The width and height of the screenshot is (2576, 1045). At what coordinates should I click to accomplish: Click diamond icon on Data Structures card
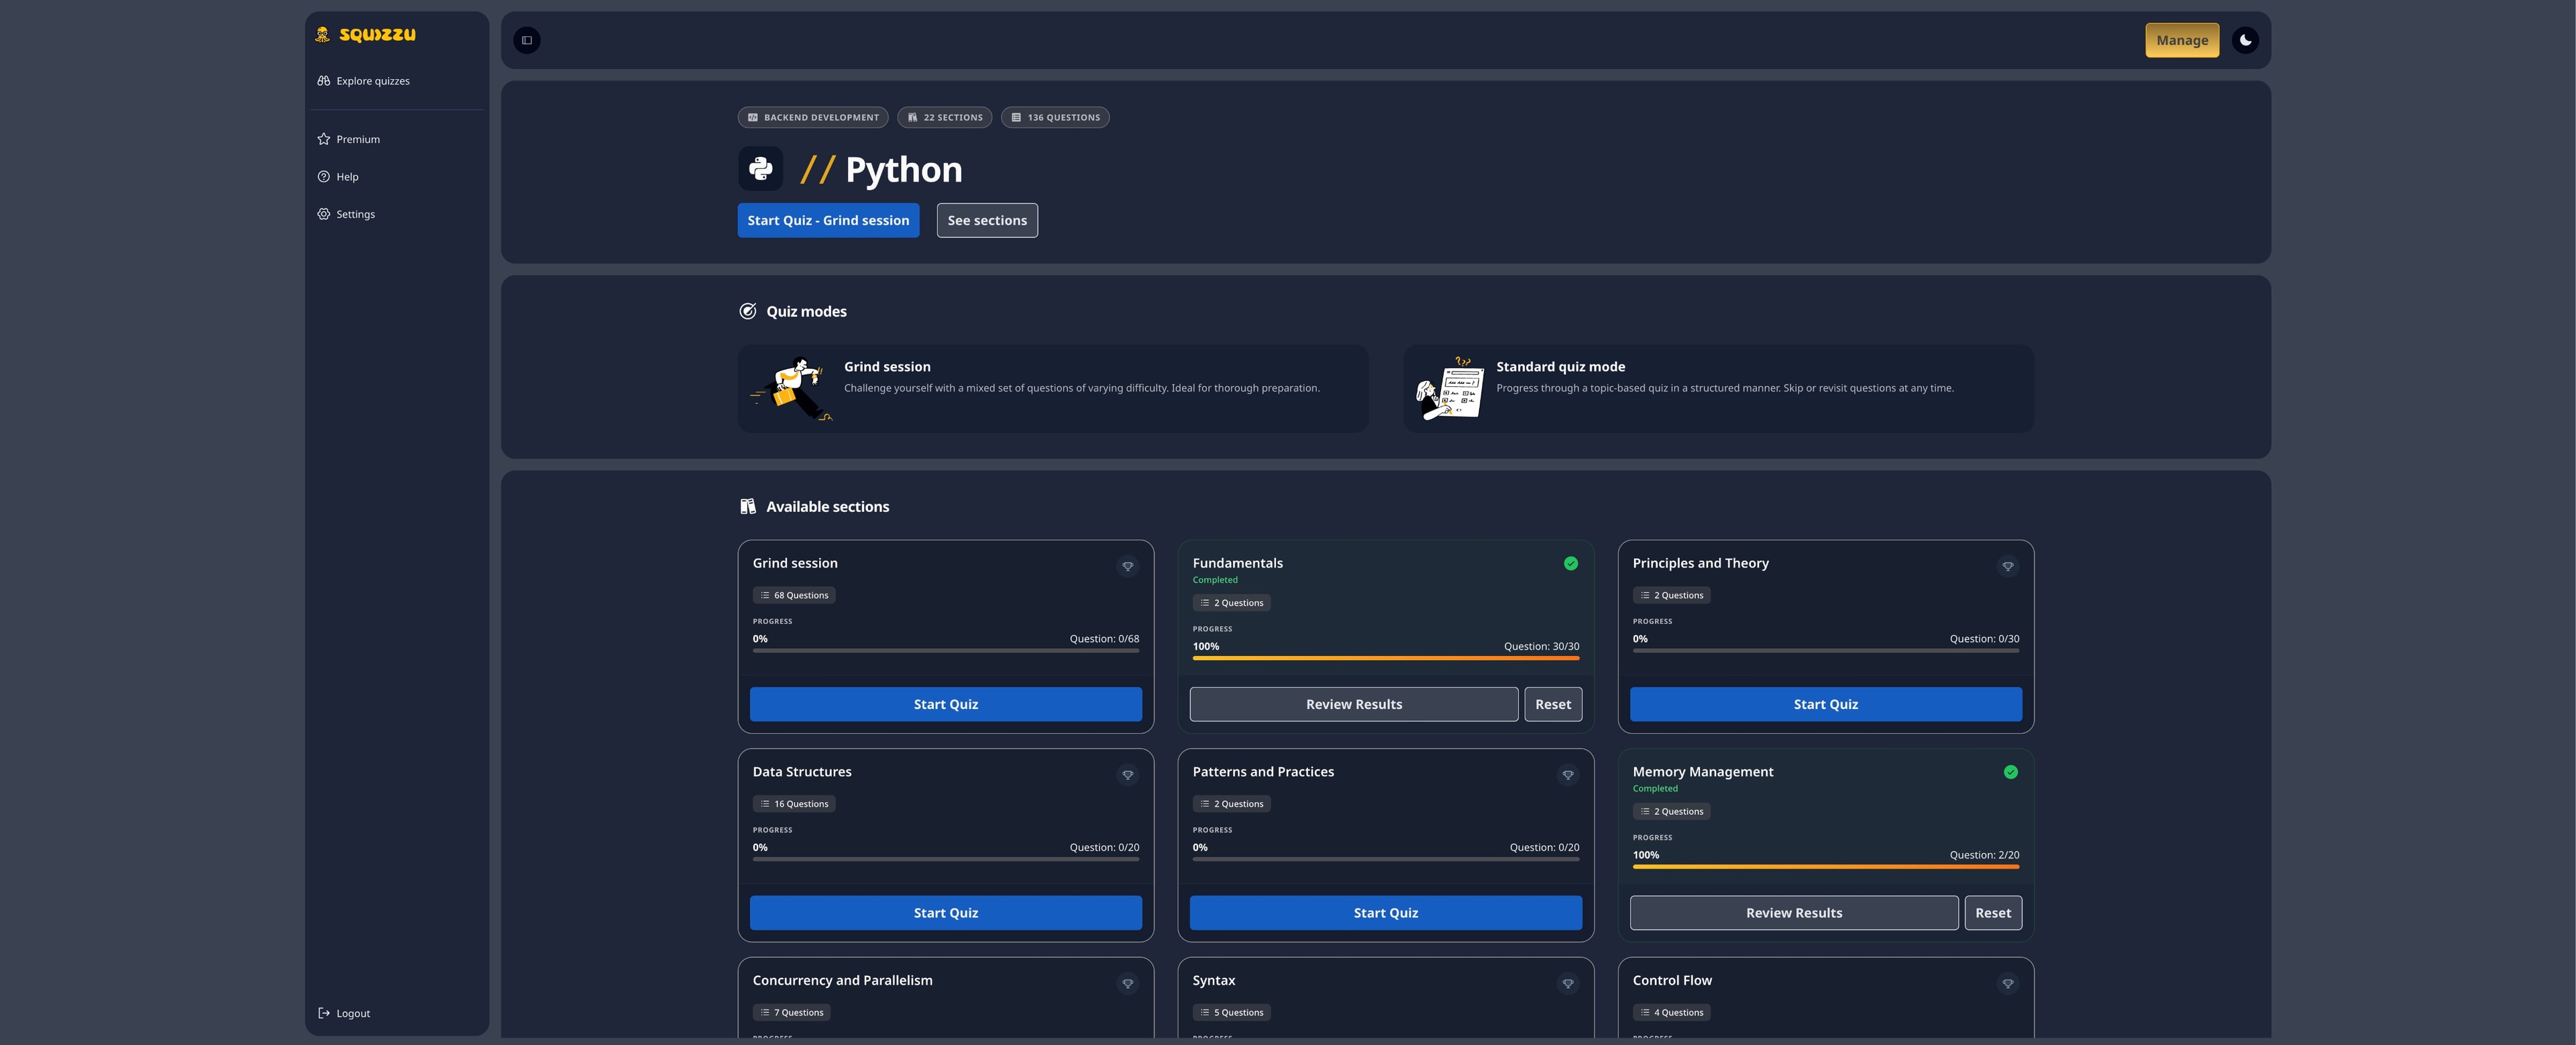1127,775
